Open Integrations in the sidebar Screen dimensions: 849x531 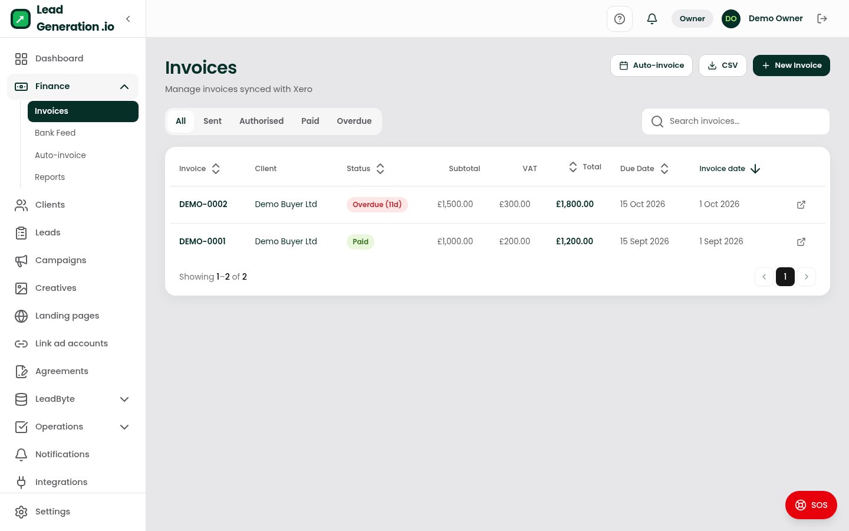point(73,482)
